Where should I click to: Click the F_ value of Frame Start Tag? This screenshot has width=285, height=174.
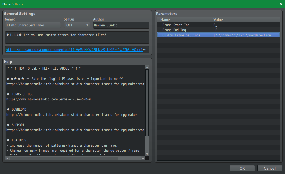point(215,25)
